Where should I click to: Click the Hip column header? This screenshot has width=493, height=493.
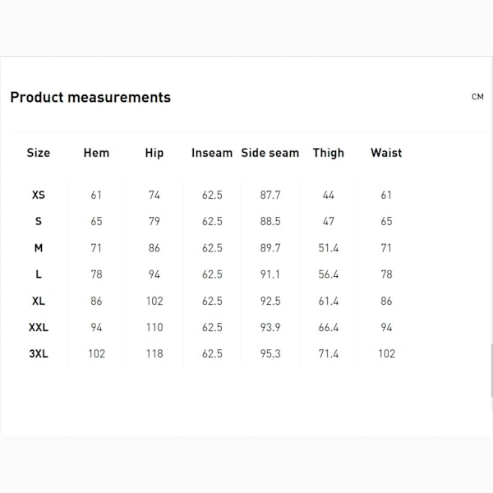tap(154, 153)
